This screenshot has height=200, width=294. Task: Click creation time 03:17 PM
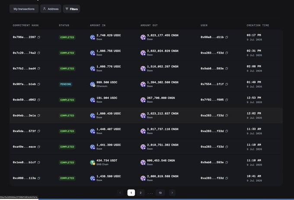(254, 35)
